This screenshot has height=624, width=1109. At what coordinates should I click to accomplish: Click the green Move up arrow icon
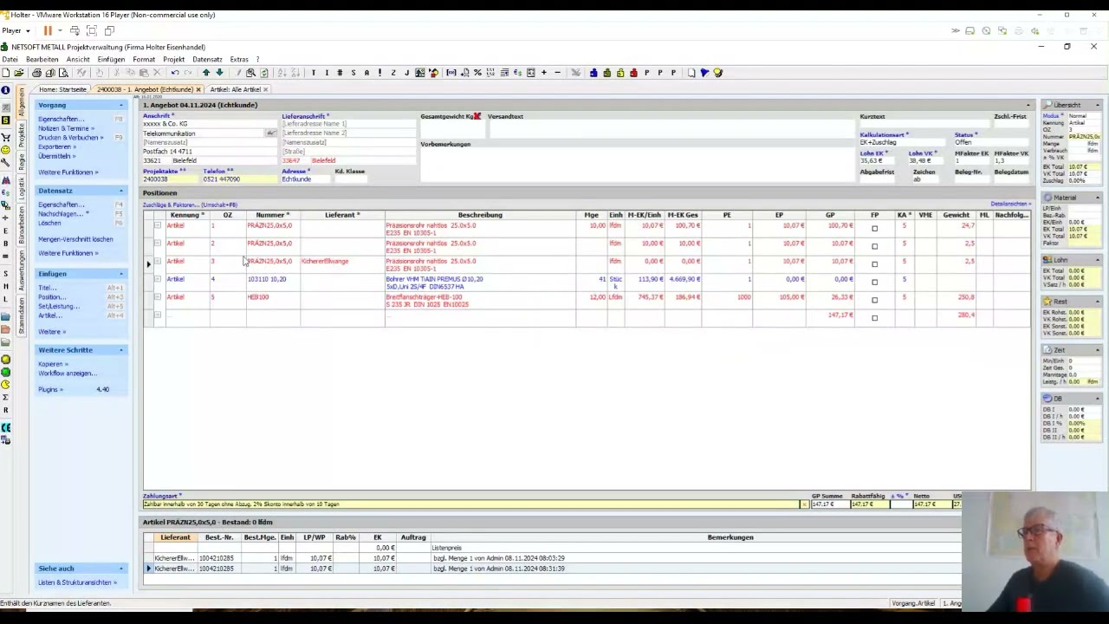click(x=206, y=73)
